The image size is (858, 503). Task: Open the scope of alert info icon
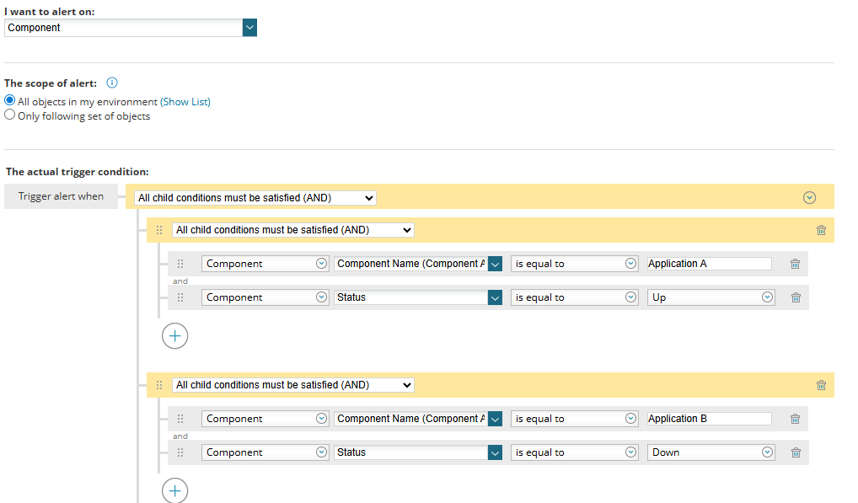(111, 83)
